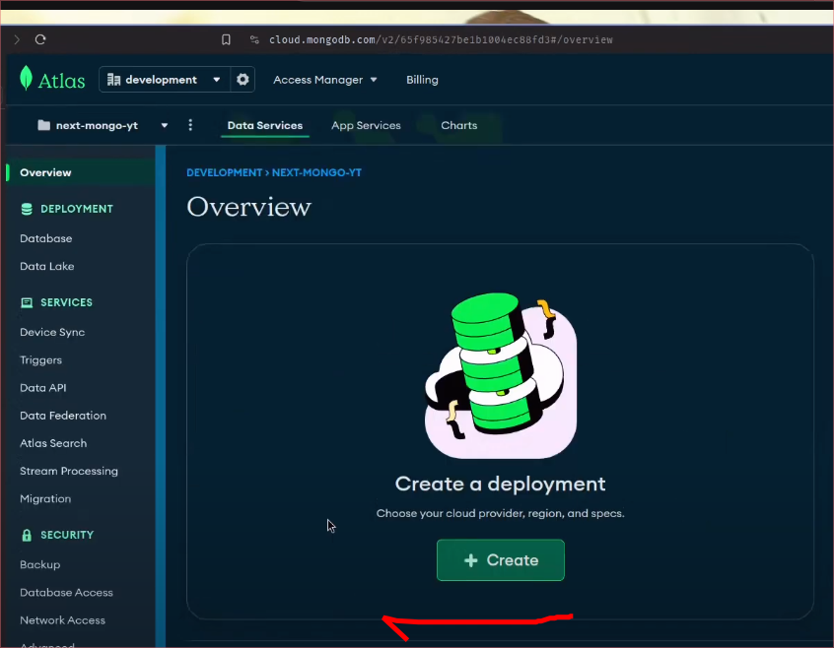
Task: Click the site settings icon beside URL
Action: pos(254,39)
